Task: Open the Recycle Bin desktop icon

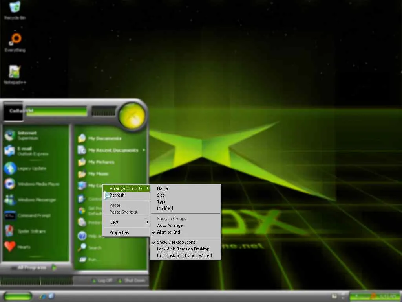Action: pyautogui.click(x=15, y=10)
